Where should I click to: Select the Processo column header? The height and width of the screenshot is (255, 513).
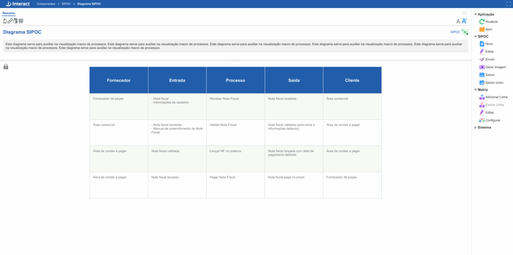[236, 80]
